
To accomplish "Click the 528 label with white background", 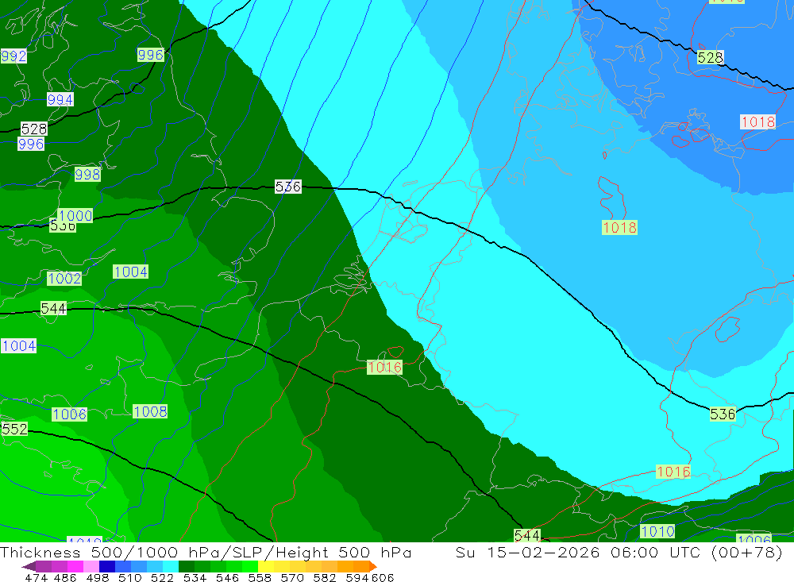I will 34,129.
